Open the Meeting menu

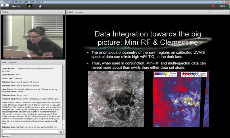pos(16,6)
